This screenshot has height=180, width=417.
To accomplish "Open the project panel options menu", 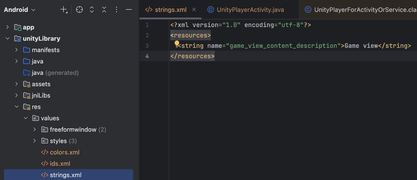I will point(116,10).
